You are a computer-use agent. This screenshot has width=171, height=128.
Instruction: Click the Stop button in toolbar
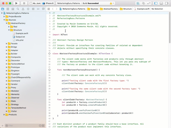pyautogui.click(x=24, y=3)
